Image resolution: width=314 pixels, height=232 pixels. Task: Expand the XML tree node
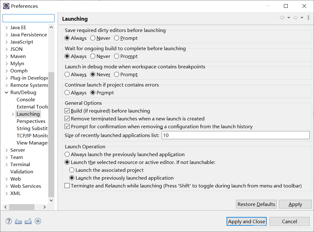(x=7, y=193)
